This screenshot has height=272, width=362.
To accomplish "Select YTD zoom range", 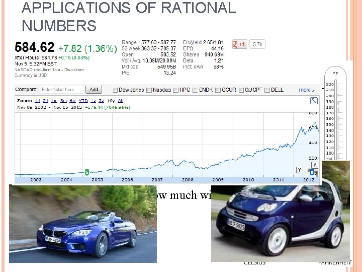I will coord(83,101).
